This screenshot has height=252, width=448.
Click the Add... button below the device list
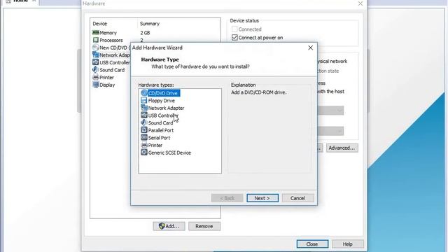tap(169, 226)
